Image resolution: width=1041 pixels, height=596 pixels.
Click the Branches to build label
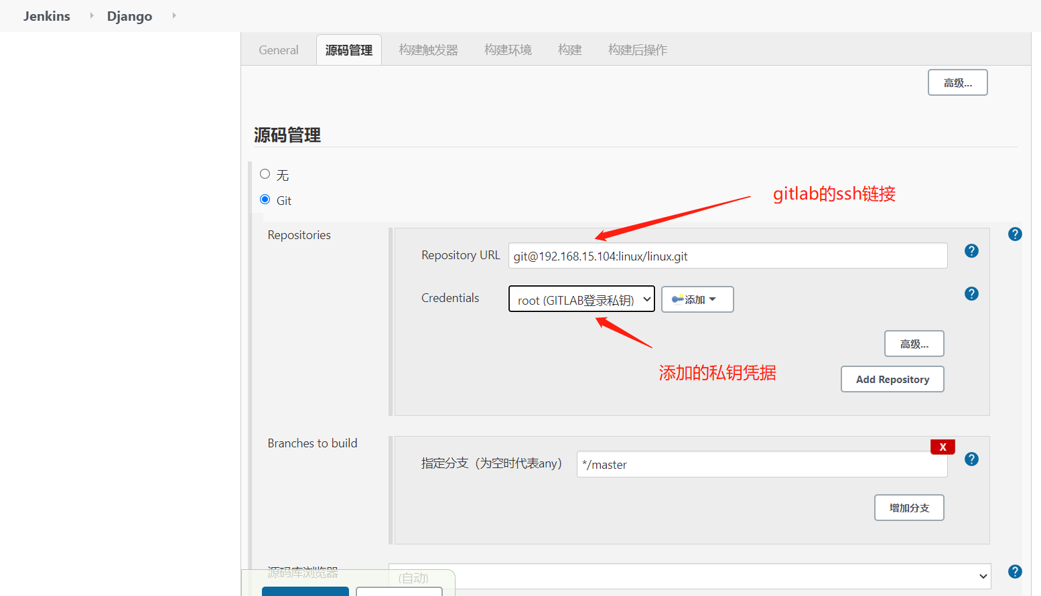pyautogui.click(x=313, y=443)
